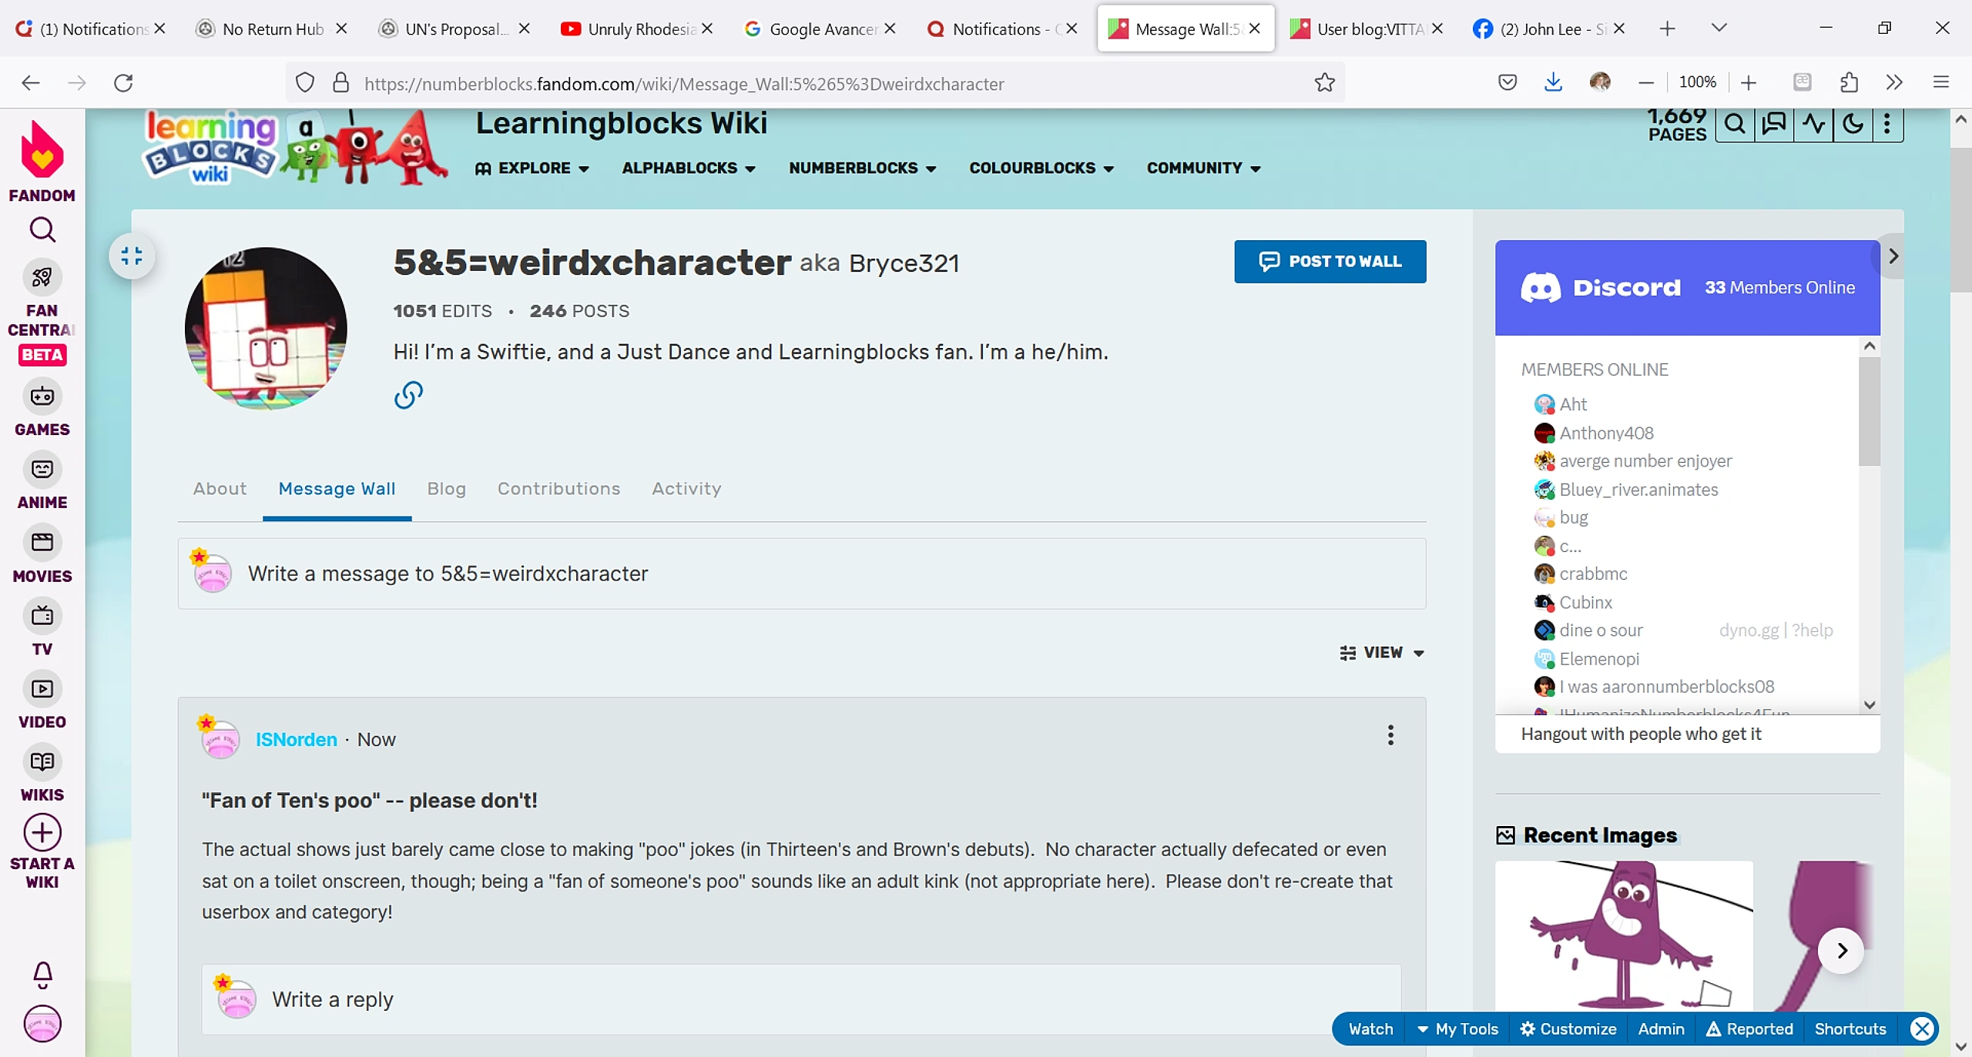Image resolution: width=1972 pixels, height=1057 pixels.
Task: Toggle bookmark star in address bar
Action: click(1324, 83)
